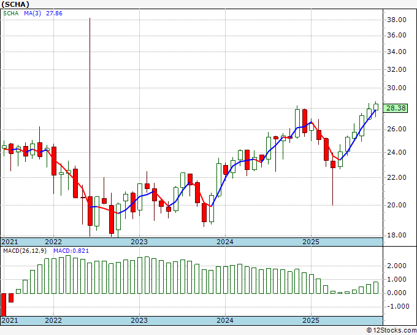Open the 12Stocks.com copyright link
Image resolution: width=417 pixels, height=335 pixels.
pos(391,331)
